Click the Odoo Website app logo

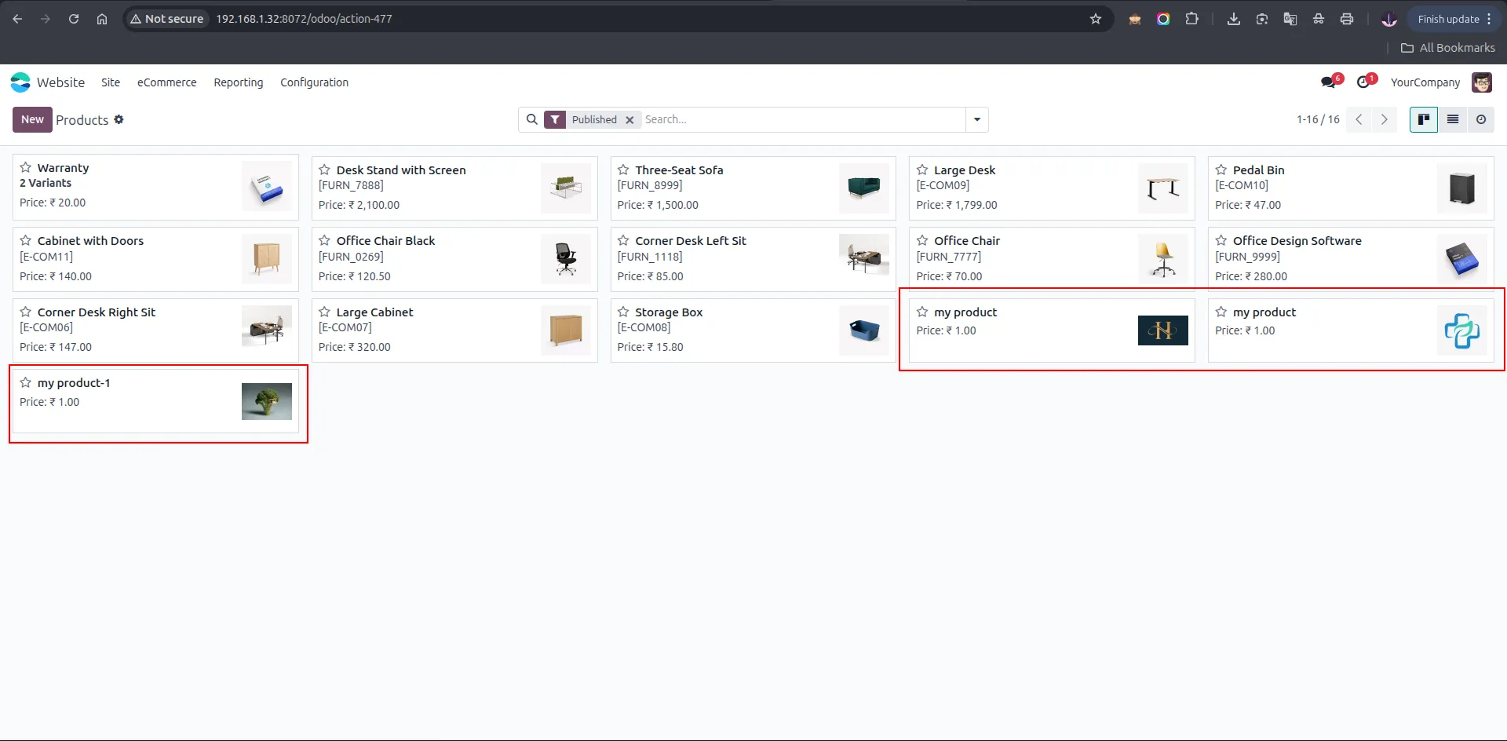[x=20, y=82]
